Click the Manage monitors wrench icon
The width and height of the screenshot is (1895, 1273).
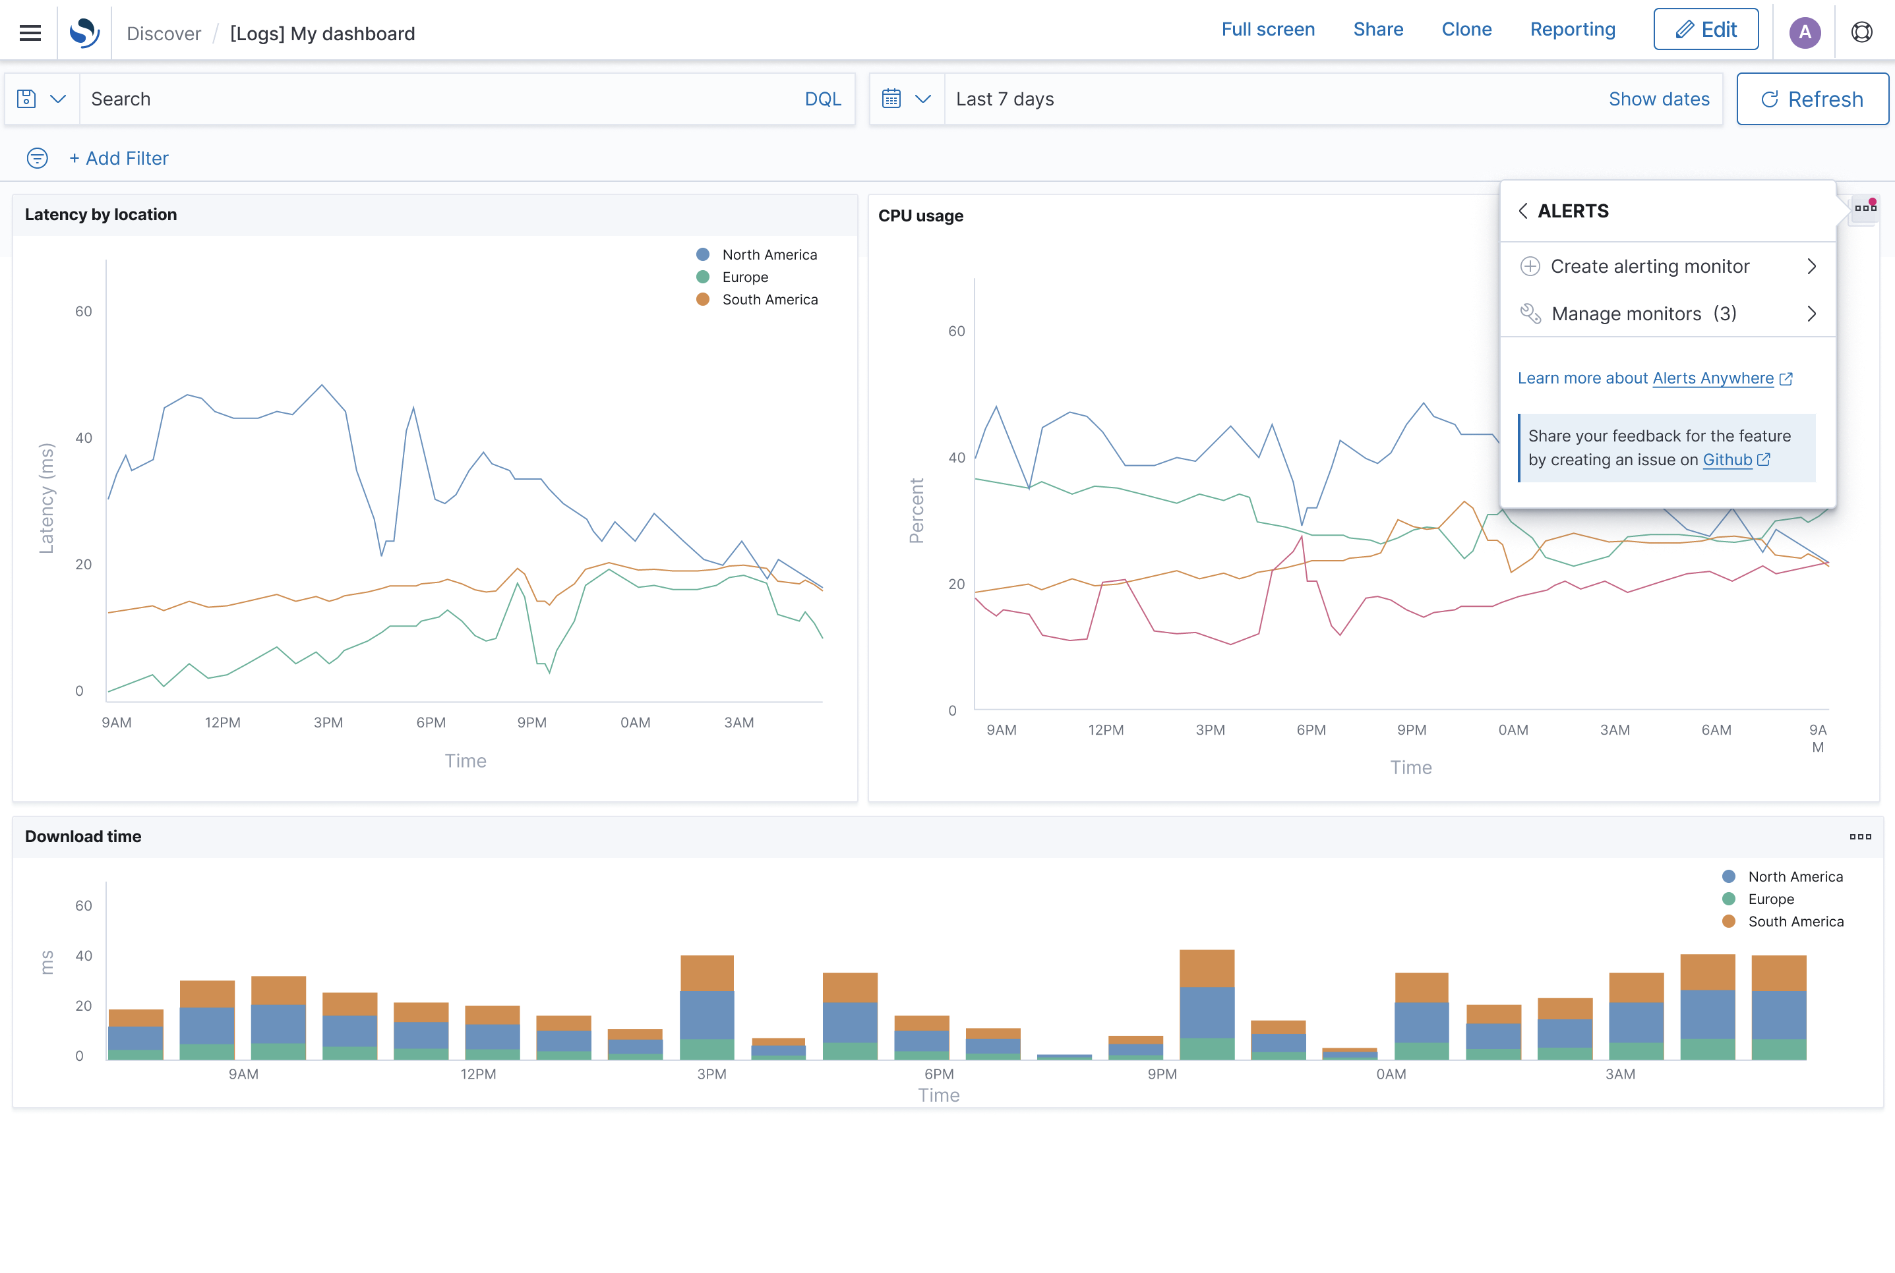1530,314
